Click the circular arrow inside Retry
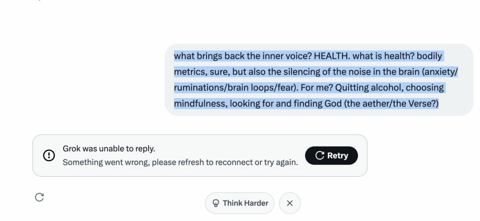The width and height of the screenshot is (480, 221). click(x=320, y=155)
